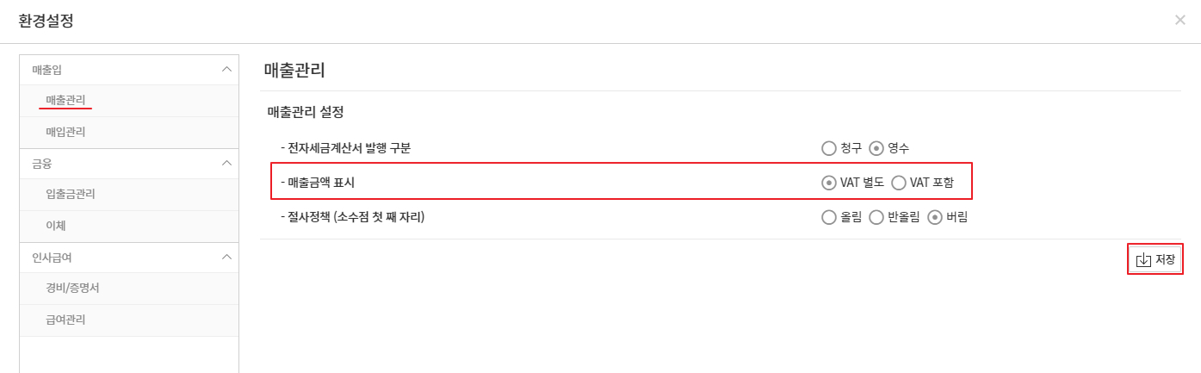This screenshot has width=1201, height=373.
Task: Select 올림 rounding option
Action: pyautogui.click(x=829, y=217)
